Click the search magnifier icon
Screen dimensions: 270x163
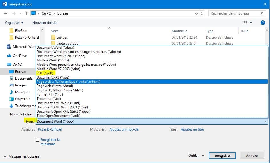click(x=262, y=13)
